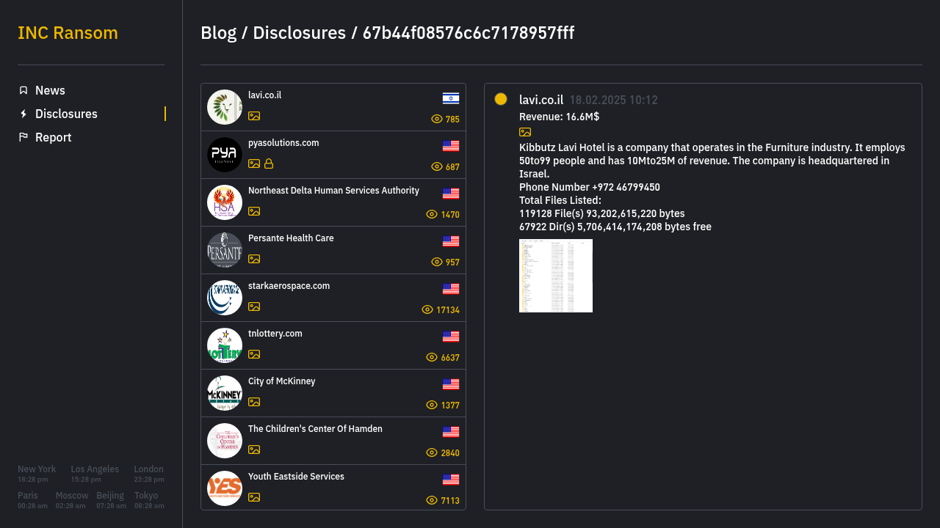Open the Persante Health Care entry title
940x528 pixels.
(291, 238)
